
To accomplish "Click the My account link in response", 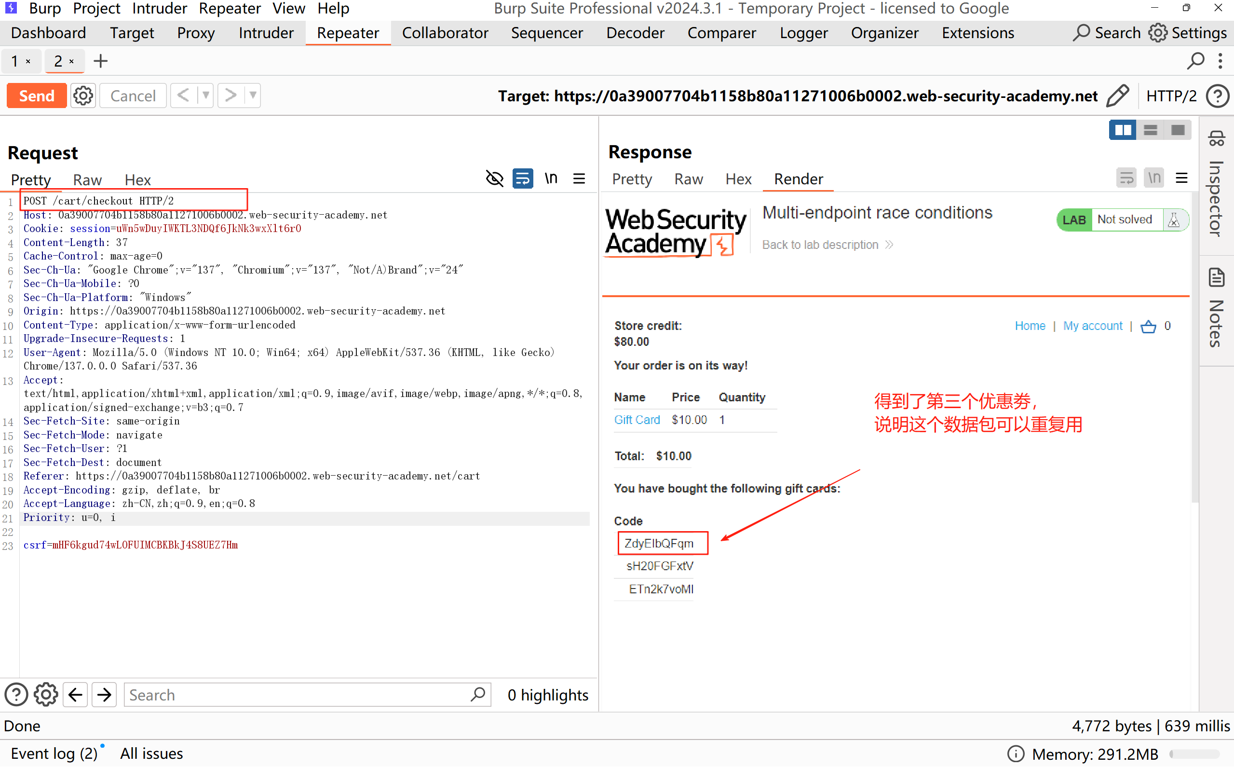I will coord(1093,326).
